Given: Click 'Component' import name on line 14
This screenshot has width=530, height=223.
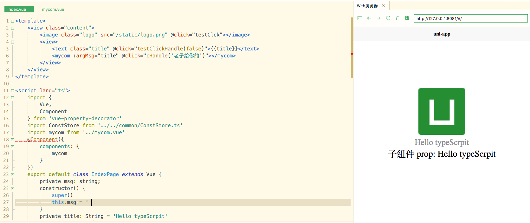Looking at the screenshot, I should pyautogui.click(x=53, y=111).
